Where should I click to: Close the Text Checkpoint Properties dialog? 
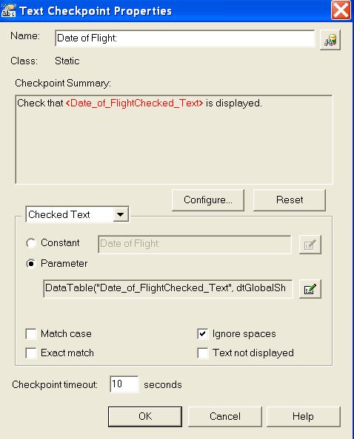(341, 10)
